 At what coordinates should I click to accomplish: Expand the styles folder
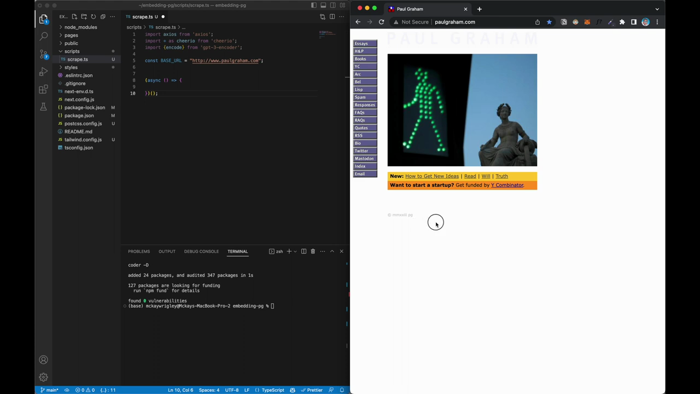point(71,67)
